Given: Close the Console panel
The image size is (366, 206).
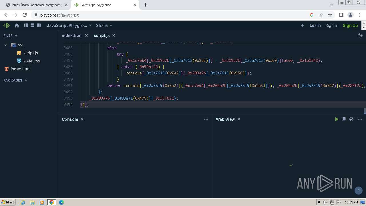Looking at the screenshot, I should 82,119.
